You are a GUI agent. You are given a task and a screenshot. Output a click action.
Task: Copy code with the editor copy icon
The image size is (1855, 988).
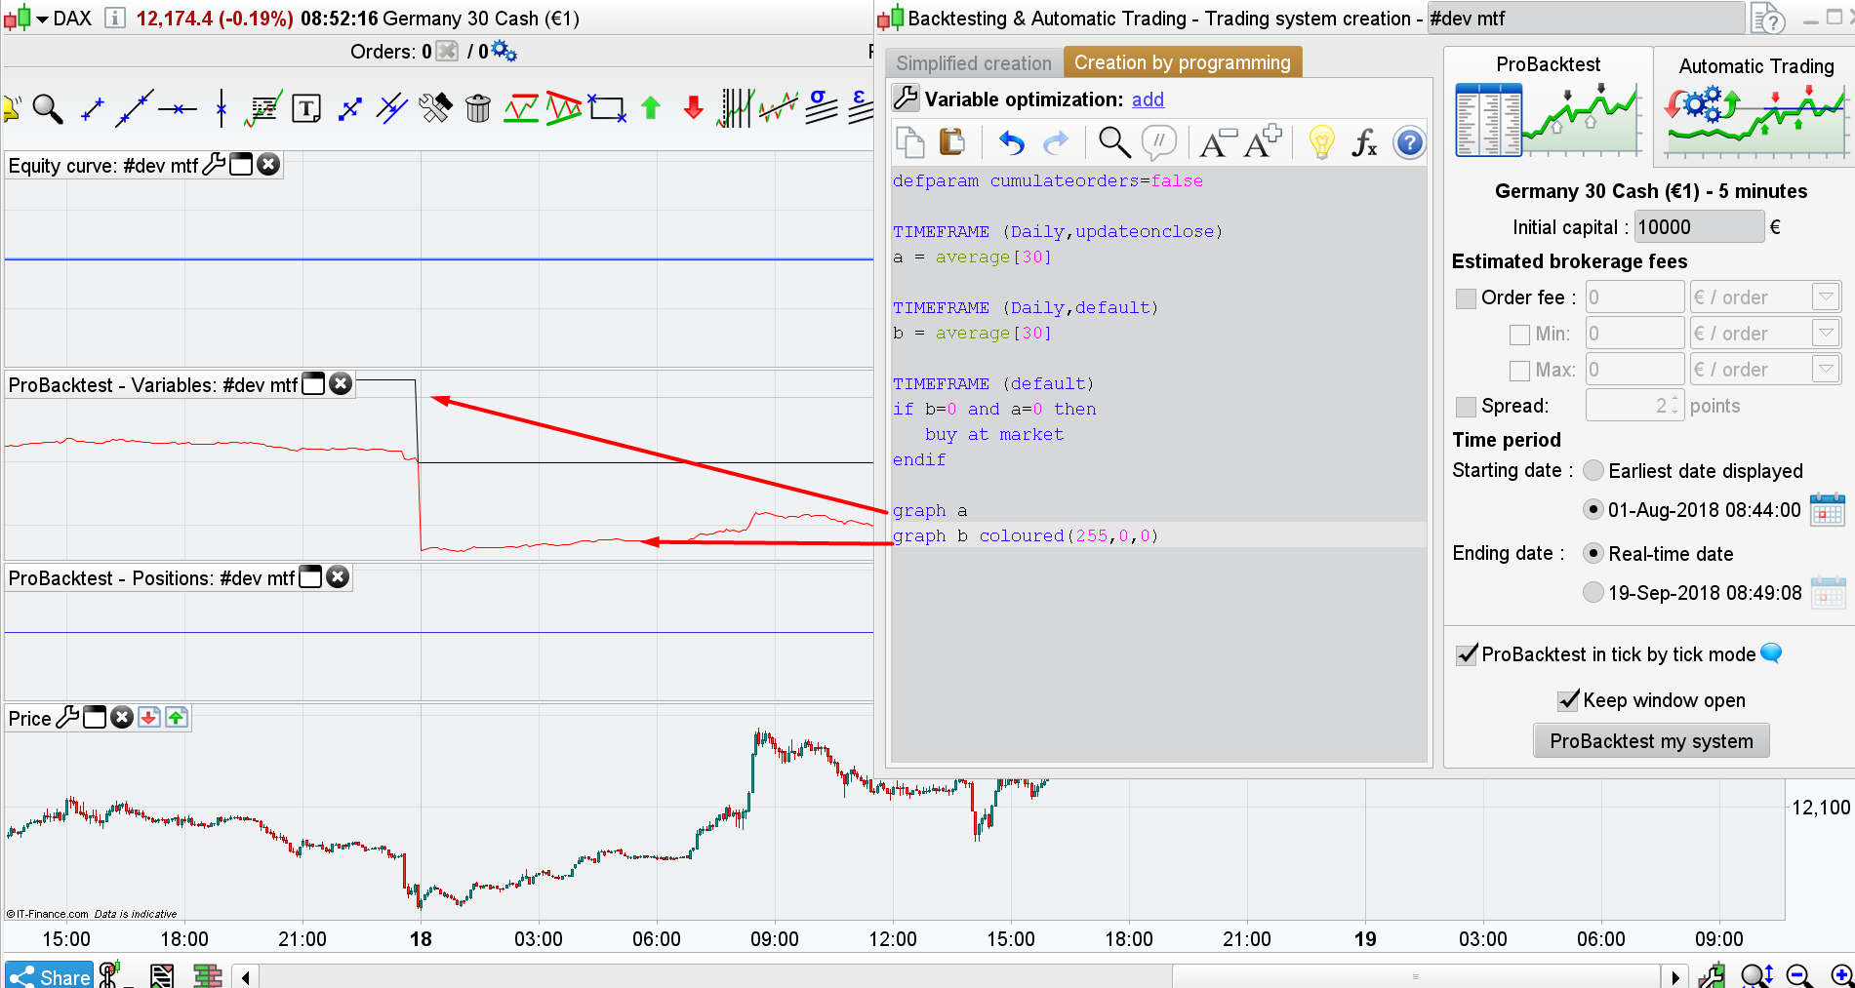coord(909,143)
